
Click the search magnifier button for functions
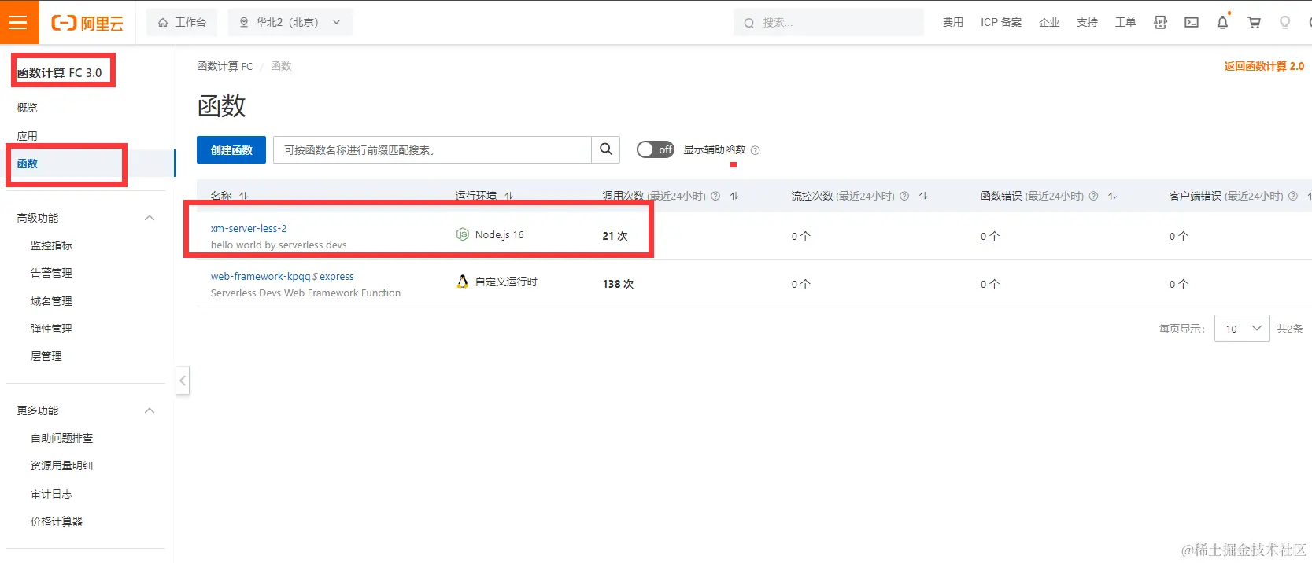pos(606,149)
